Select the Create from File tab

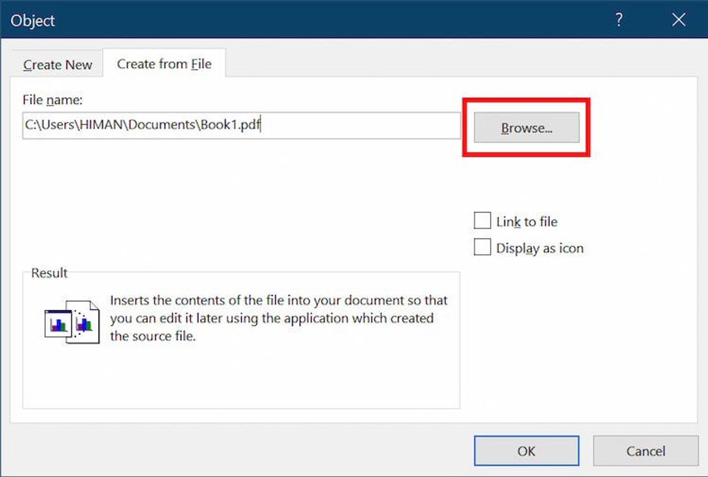164,64
